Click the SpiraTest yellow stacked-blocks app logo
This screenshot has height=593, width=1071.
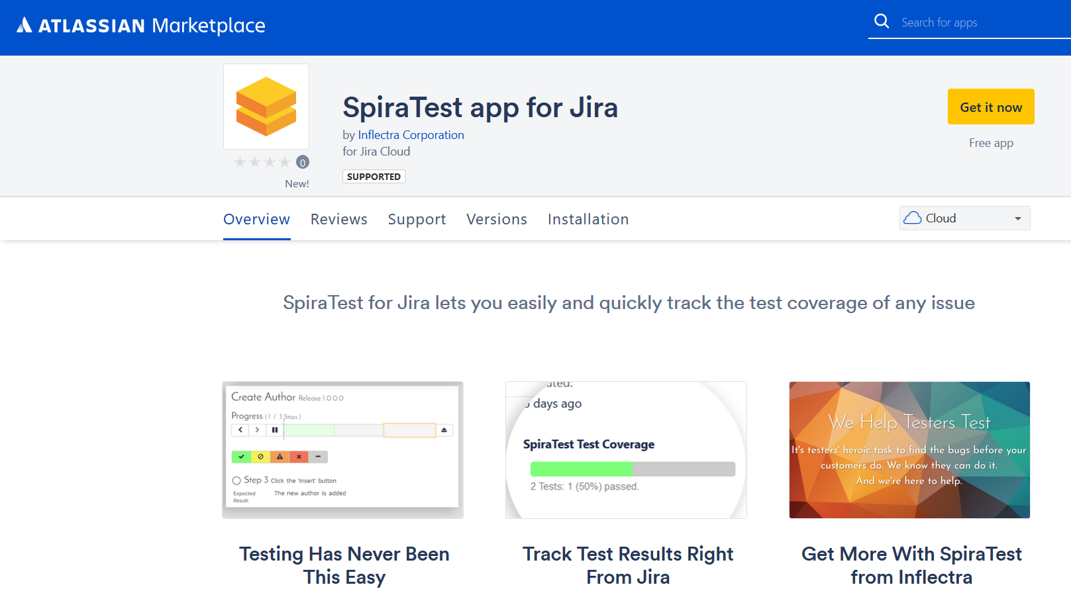point(266,107)
